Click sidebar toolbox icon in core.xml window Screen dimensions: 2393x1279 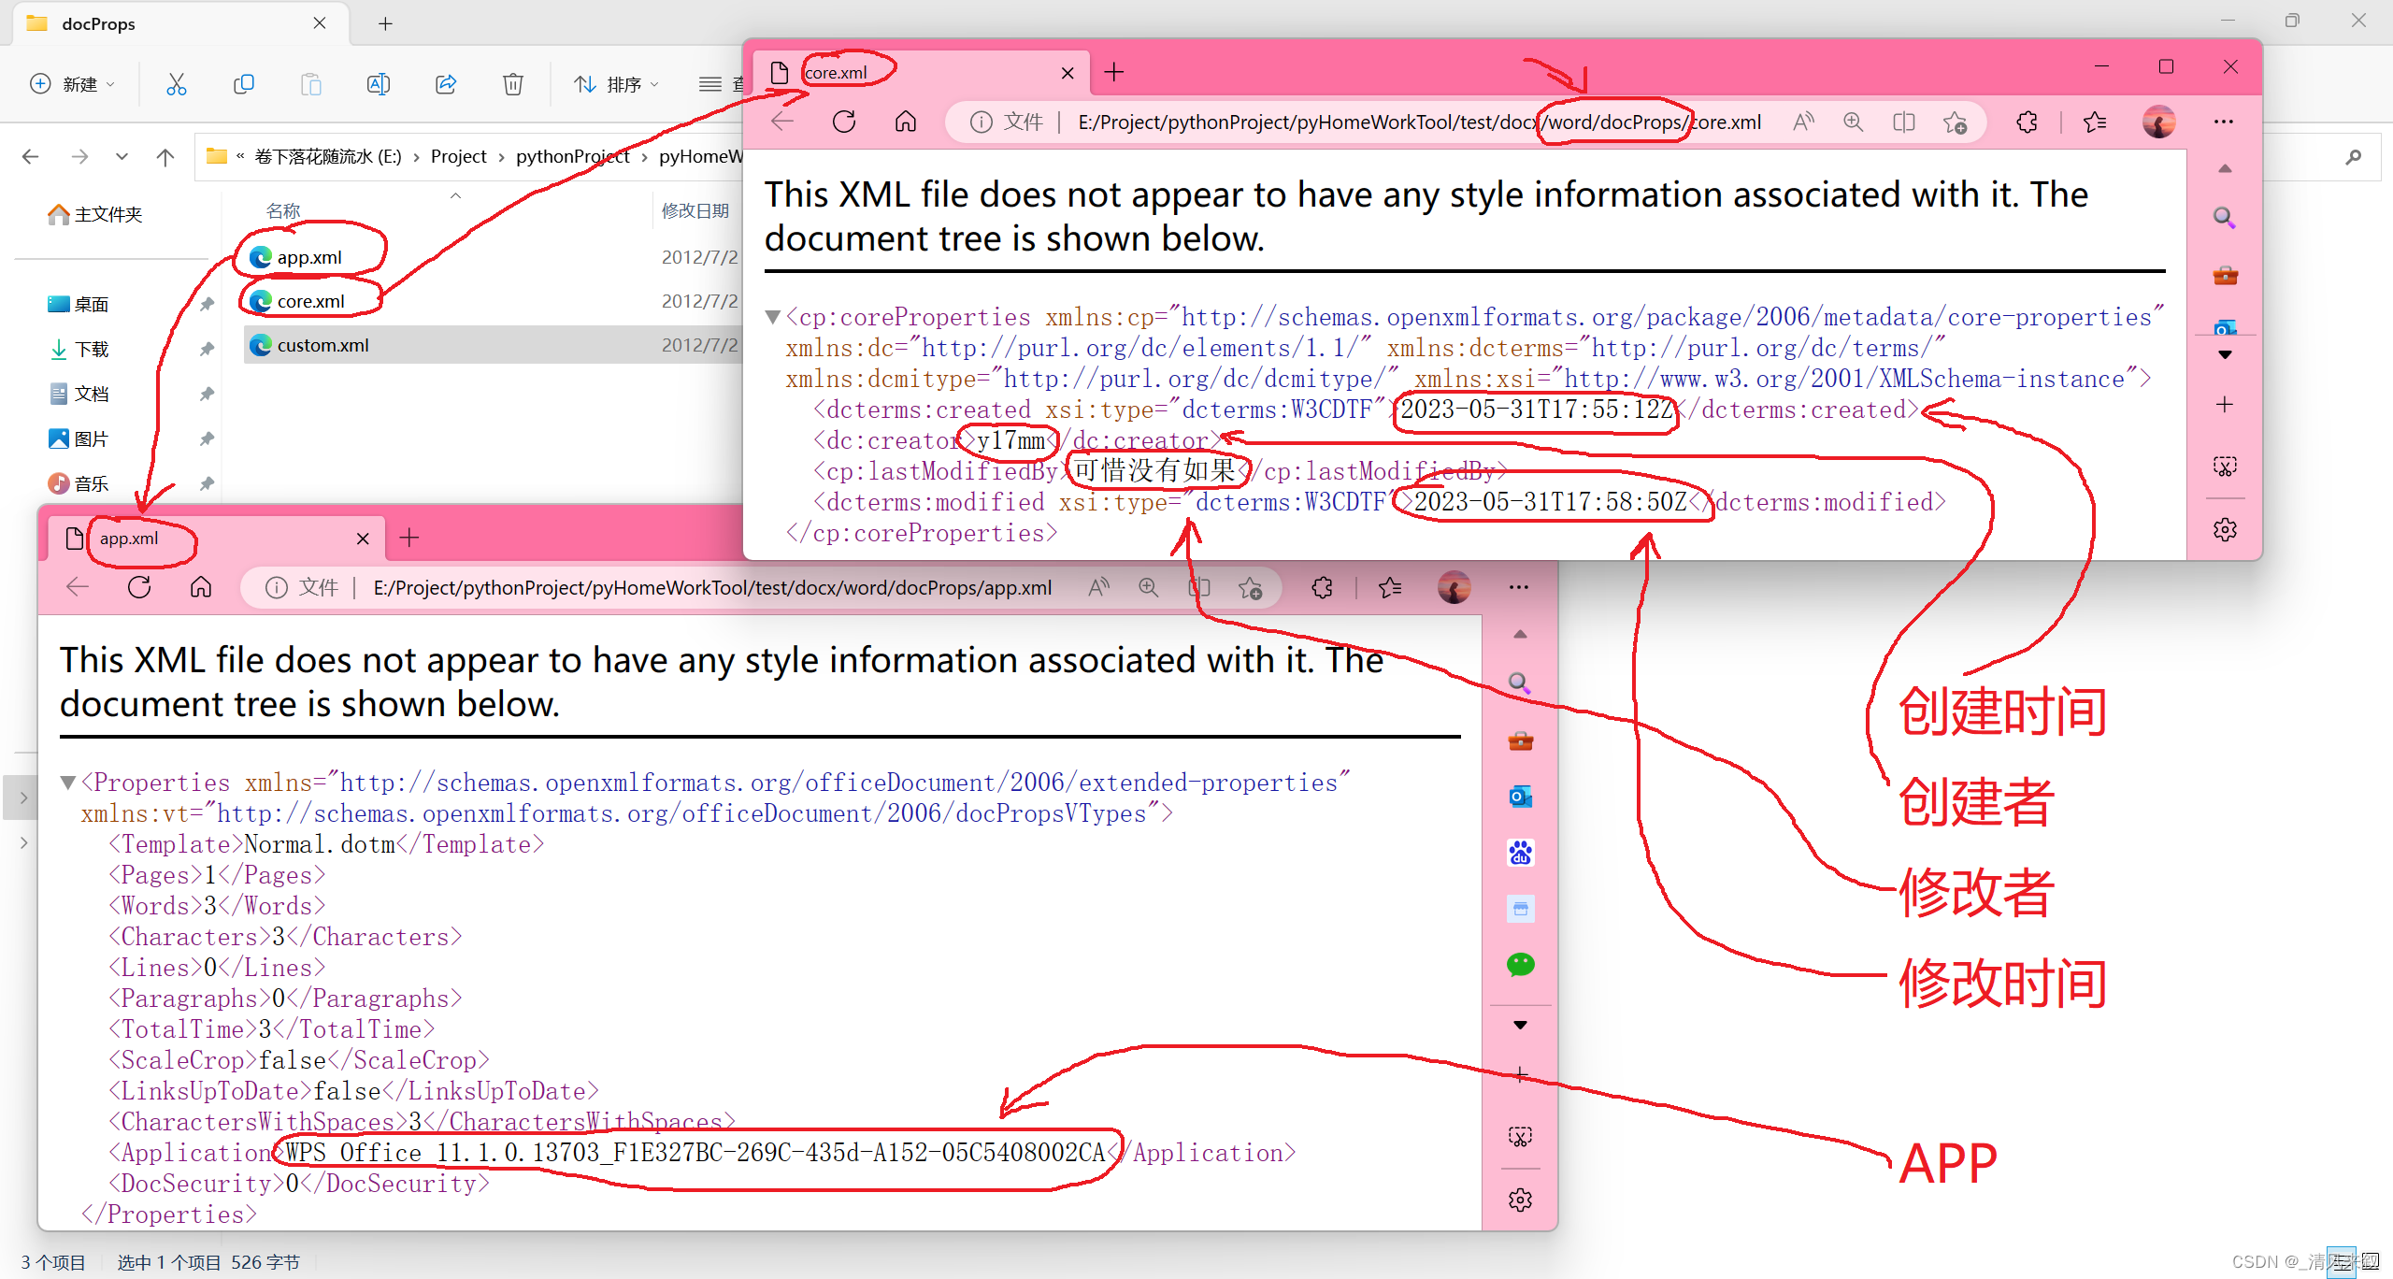coord(2225,275)
